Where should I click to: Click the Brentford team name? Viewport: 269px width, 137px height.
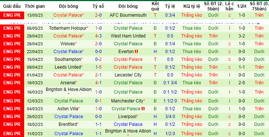tap(68, 124)
